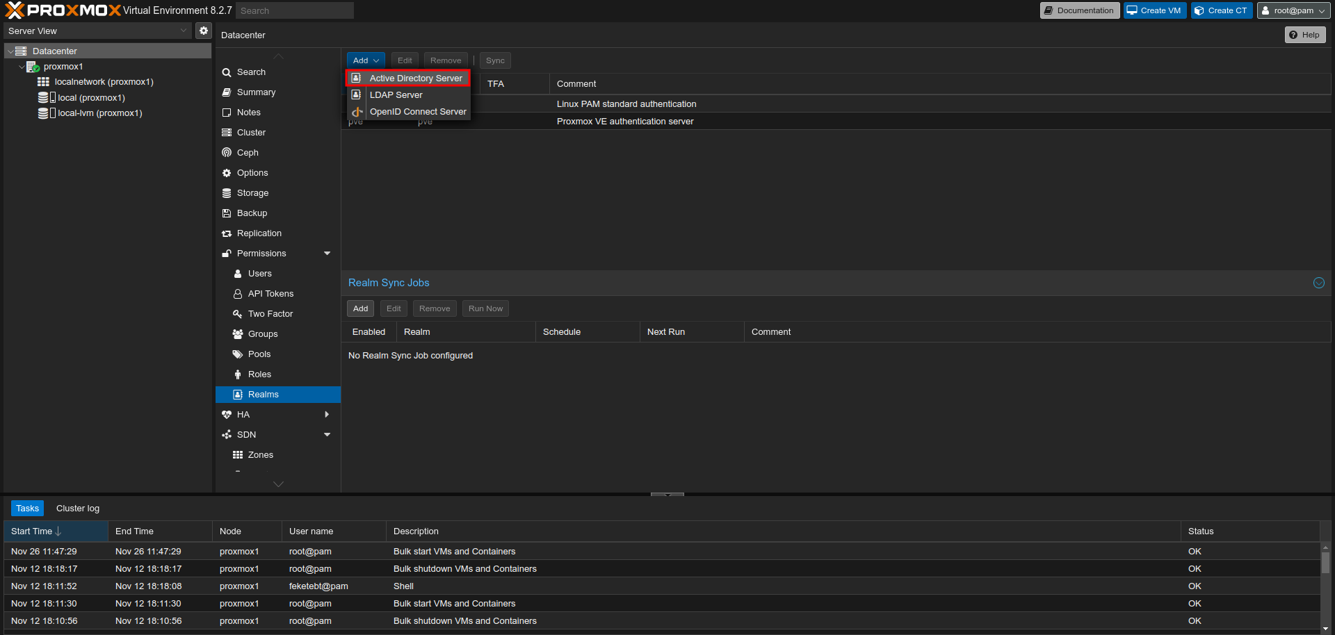1335x635 pixels.
Task: Expand the HA submenu arrow
Action: [x=327, y=415]
